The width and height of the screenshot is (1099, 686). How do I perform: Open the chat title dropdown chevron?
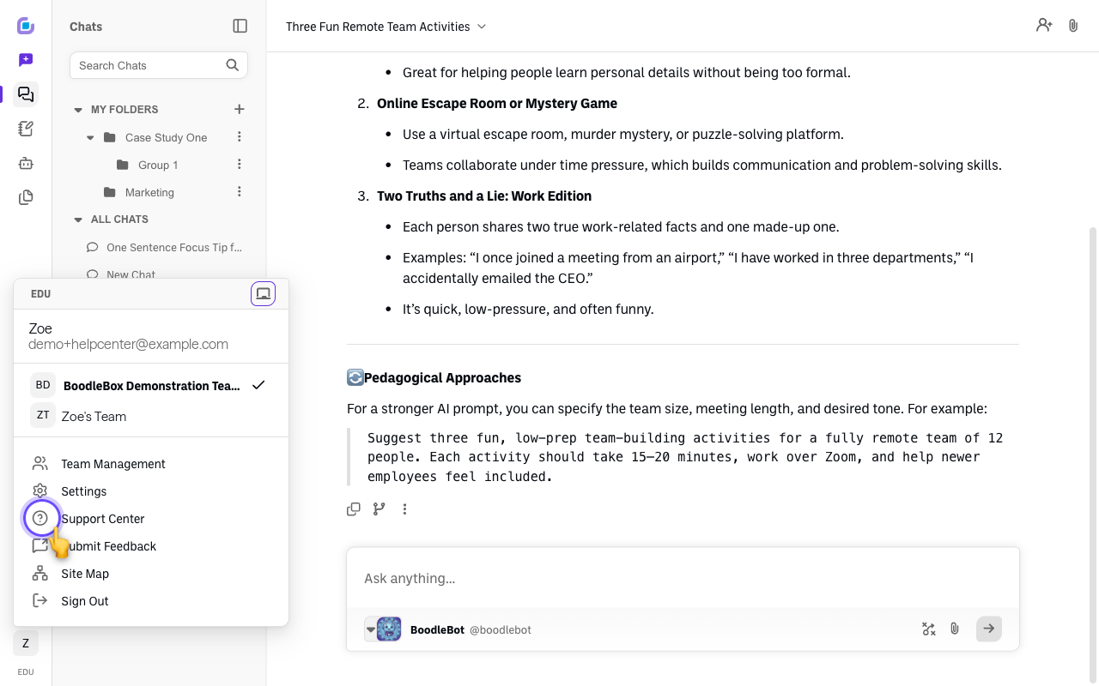(x=482, y=27)
